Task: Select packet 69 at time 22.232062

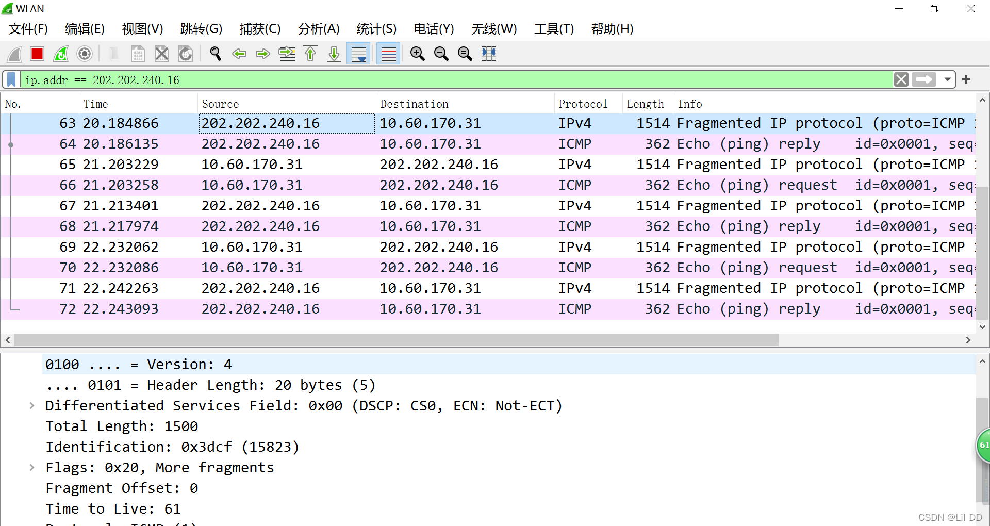Action: tap(488, 247)
